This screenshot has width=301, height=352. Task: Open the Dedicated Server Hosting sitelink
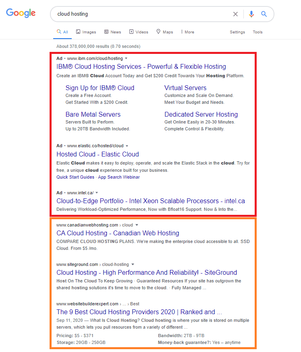[x=201, y=114]
